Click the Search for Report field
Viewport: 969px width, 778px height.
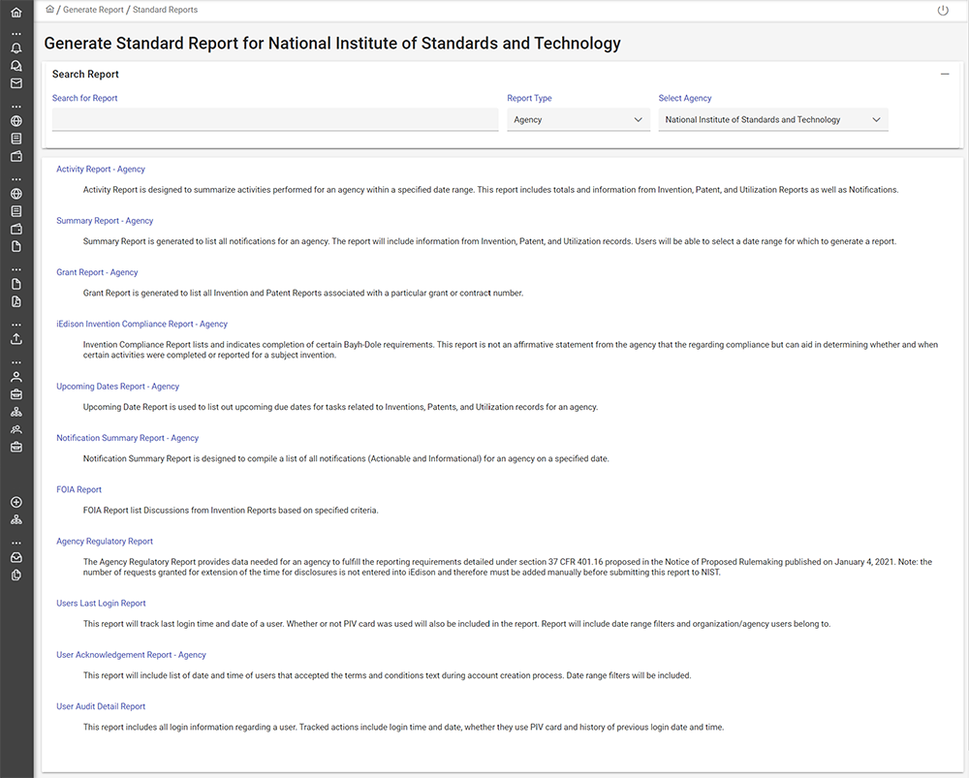(274, 120)
